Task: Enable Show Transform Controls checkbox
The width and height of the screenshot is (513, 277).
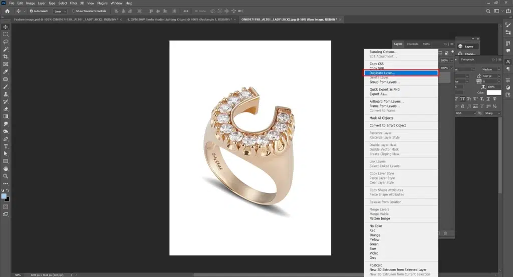Action: coord(74,10)
